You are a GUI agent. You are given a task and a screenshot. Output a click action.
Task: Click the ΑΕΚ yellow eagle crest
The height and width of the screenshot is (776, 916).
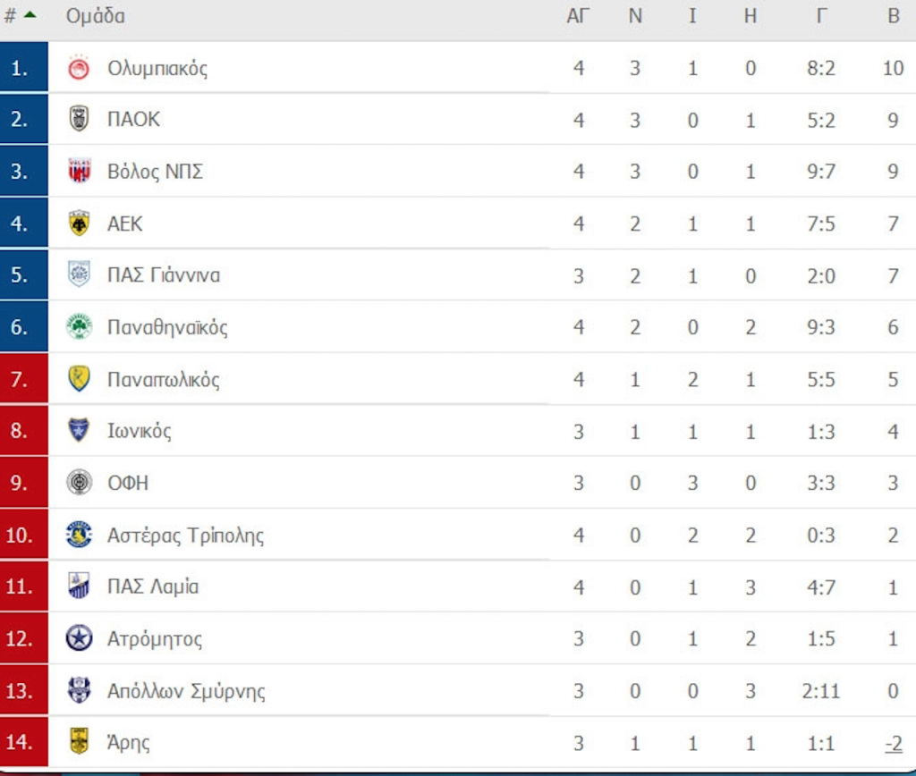click(80, 223)
